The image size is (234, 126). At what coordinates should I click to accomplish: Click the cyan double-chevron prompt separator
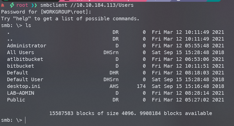pos(34,5)
